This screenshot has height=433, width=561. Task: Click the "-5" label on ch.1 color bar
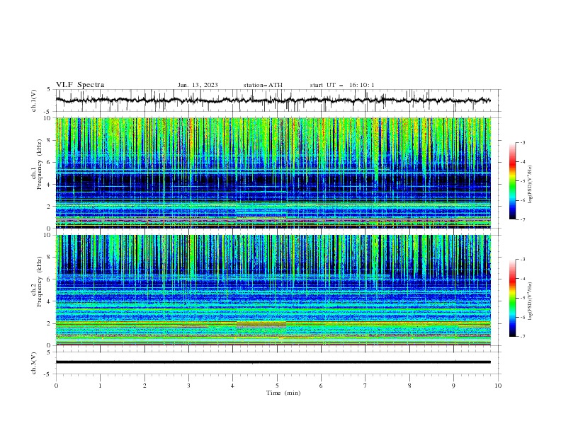523,181
